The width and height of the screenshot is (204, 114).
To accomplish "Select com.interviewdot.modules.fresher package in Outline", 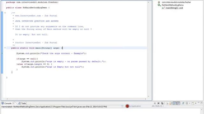I will 176,2.
